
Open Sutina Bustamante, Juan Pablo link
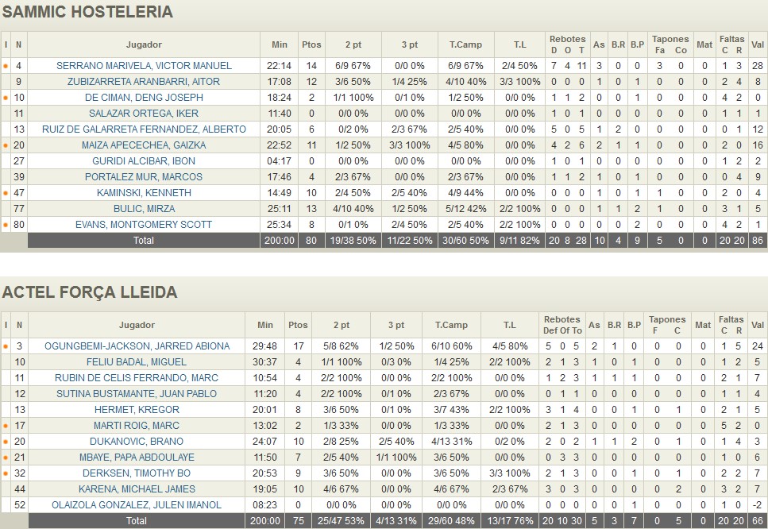[x=137, y=394]
